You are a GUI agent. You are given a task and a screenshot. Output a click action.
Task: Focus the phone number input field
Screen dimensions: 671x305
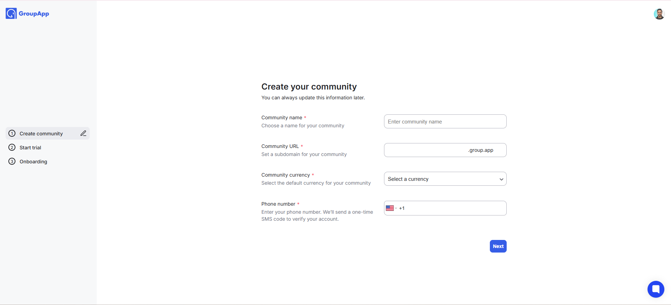454,208
